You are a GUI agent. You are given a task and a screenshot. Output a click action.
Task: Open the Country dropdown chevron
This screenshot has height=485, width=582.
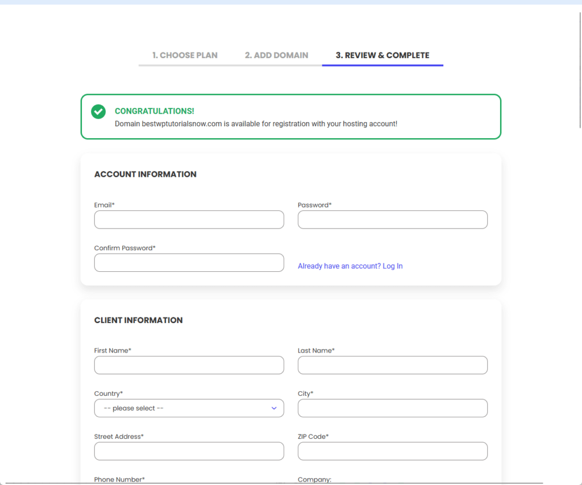point(274,408)
